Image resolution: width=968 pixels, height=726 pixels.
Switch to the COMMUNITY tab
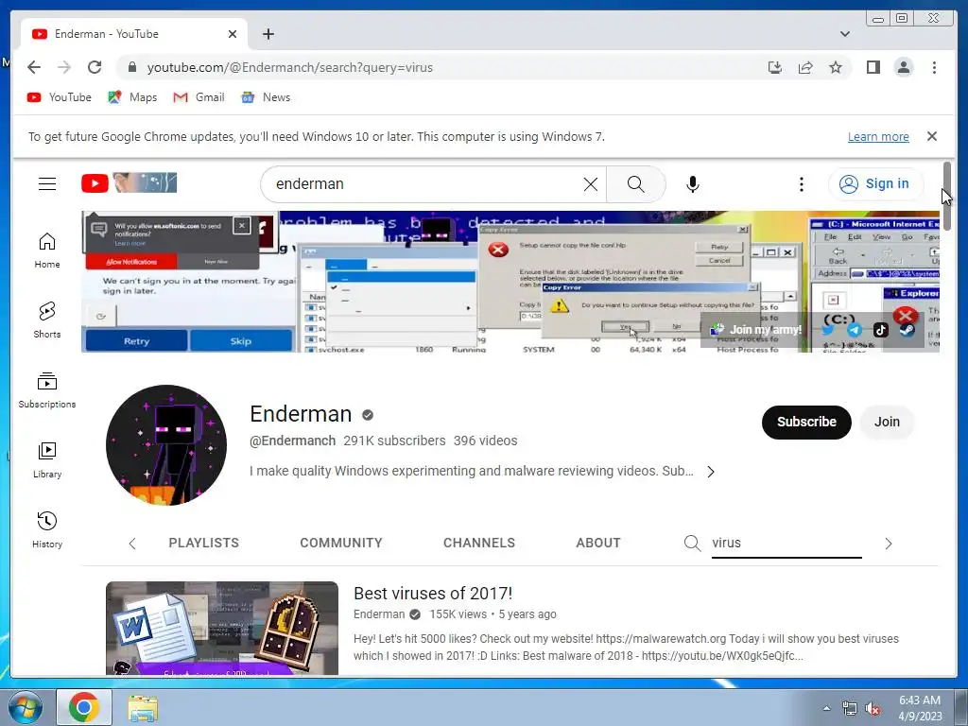[x=340, y=543]
